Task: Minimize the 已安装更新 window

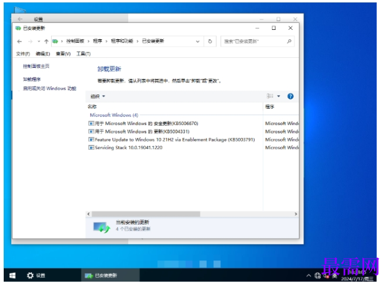Action: pyautogui.click(x=257, y=28)
